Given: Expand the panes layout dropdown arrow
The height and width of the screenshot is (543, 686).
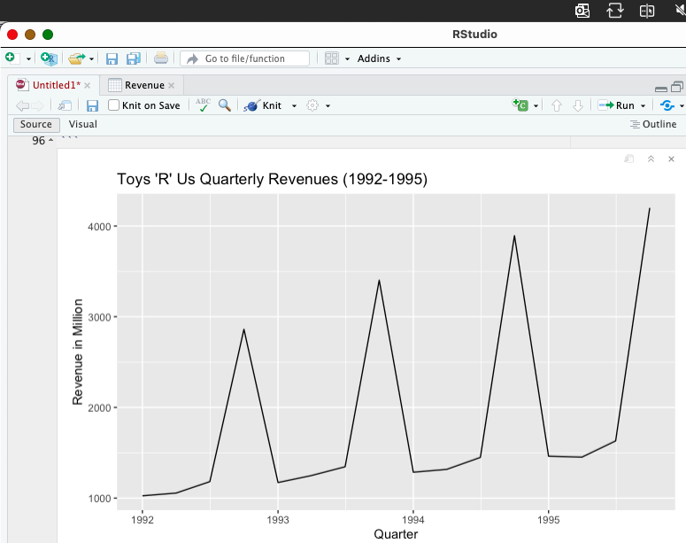Looking at the screenshot, I should pyautogui.click(x=347, y=58).
